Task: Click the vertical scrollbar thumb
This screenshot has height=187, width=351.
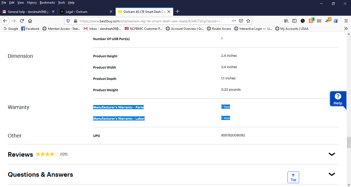Action: (349, 143)
